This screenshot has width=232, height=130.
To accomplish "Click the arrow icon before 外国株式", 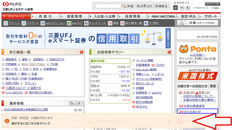I will pyautogui.click(x=3, y=74).
